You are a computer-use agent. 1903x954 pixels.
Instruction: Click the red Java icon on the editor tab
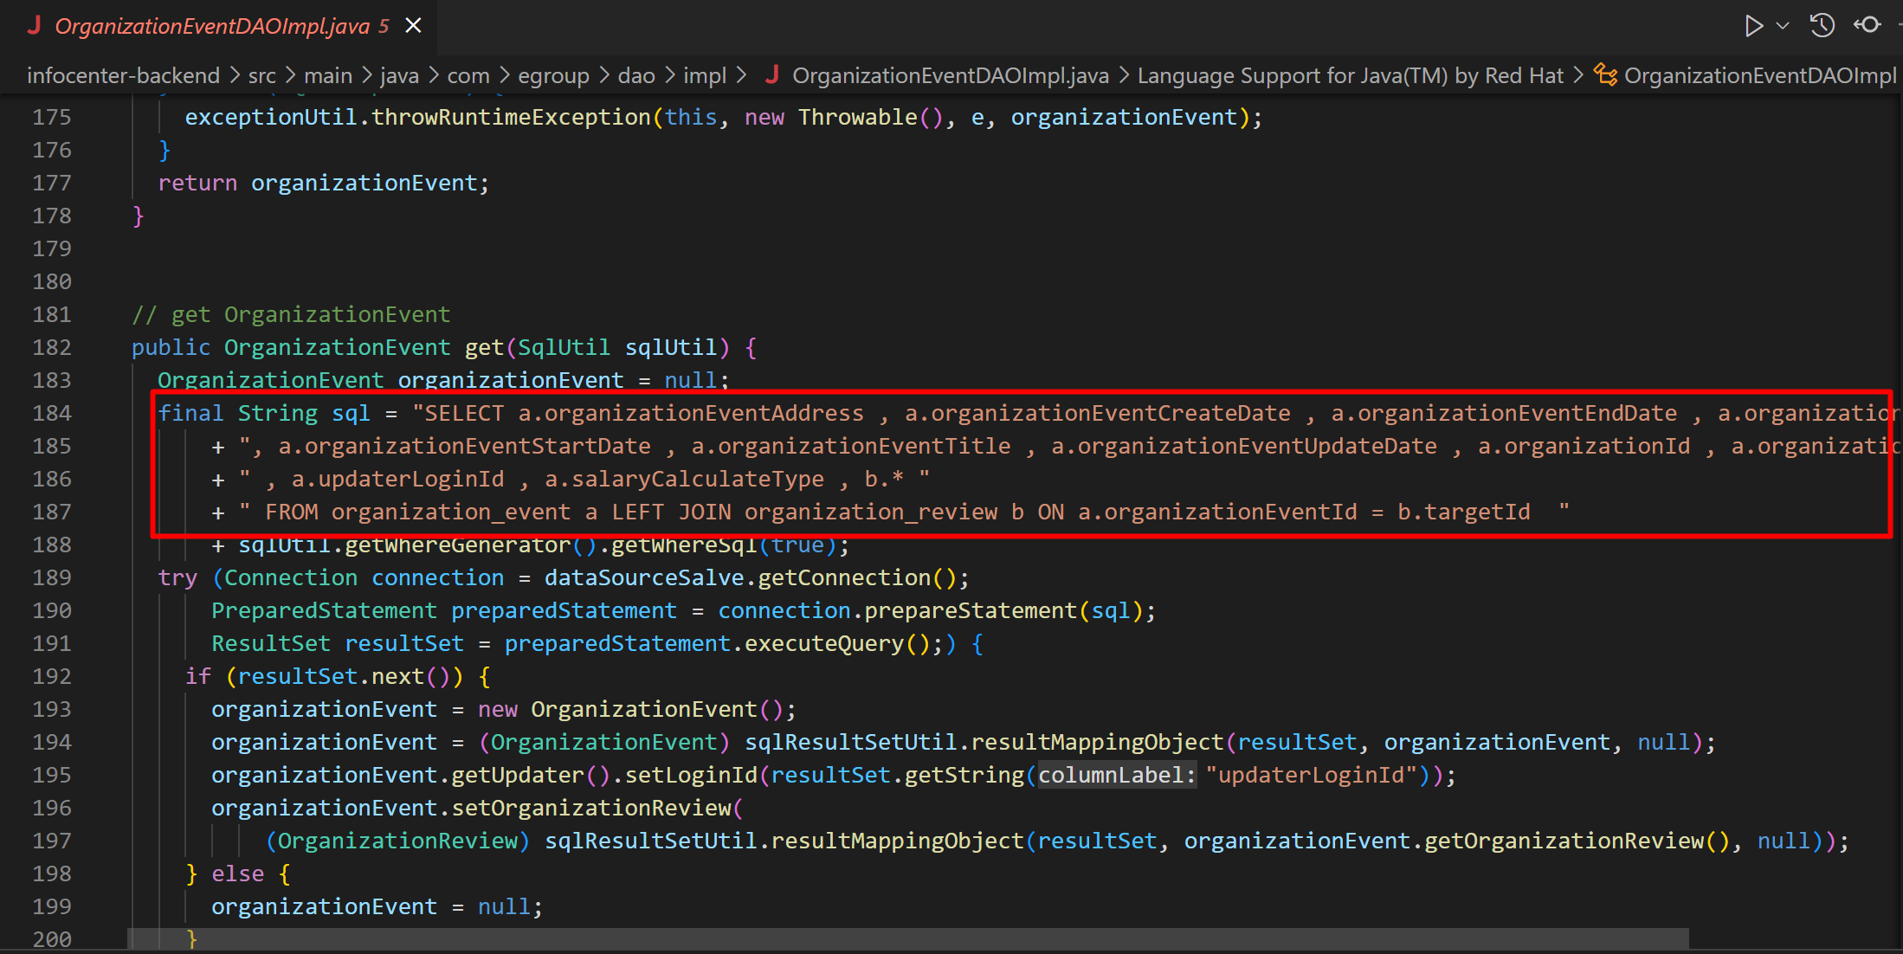34,25
